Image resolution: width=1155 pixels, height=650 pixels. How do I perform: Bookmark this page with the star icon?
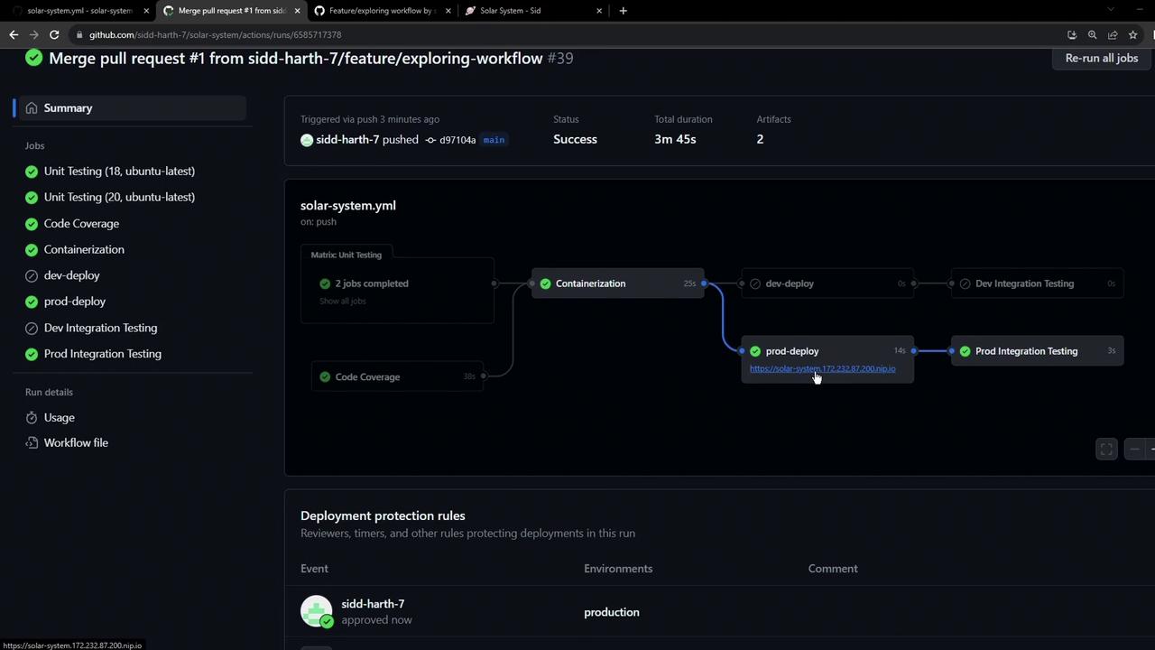[x=1133, y=34]
